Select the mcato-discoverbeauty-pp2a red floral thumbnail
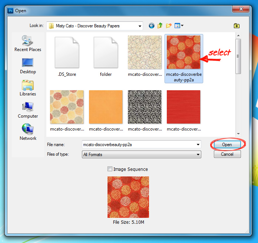The image size is (258, 243). pos(183,52)
